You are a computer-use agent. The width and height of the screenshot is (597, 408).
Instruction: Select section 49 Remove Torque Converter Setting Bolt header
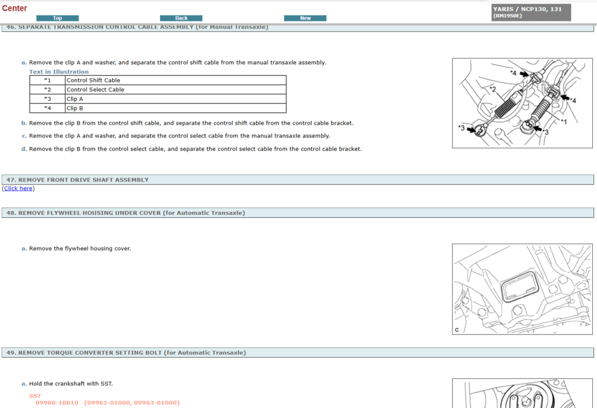(x=126, y=353)
